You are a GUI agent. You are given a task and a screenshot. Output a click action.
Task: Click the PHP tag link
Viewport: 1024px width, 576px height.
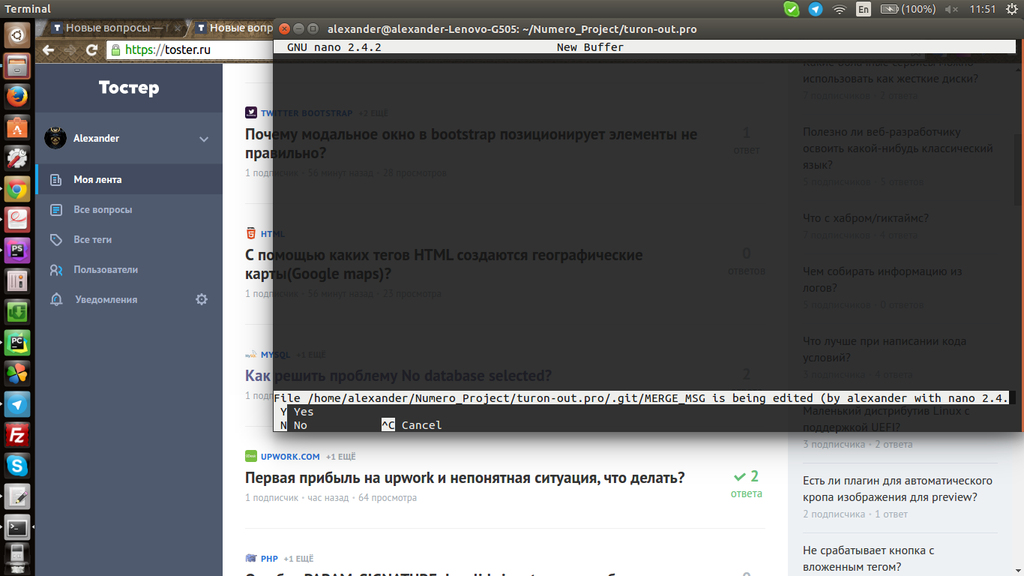coord(269,559)
